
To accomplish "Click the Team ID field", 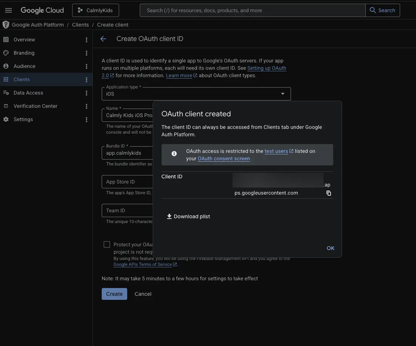I will click(127, 210).
